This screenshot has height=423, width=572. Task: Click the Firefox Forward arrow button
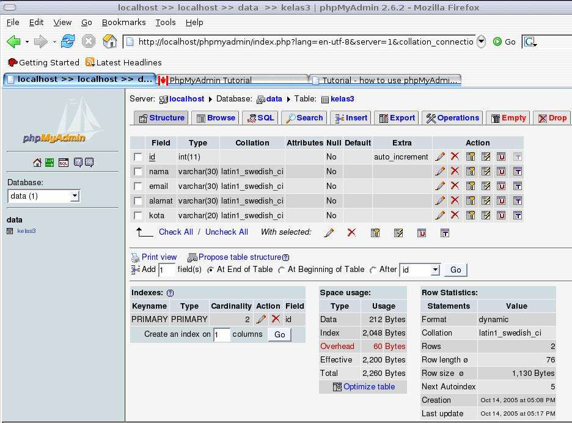coord(40,42)
